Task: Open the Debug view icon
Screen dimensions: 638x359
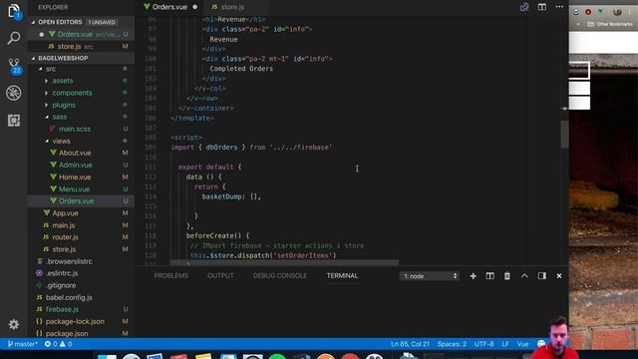Action: point(13,93)
